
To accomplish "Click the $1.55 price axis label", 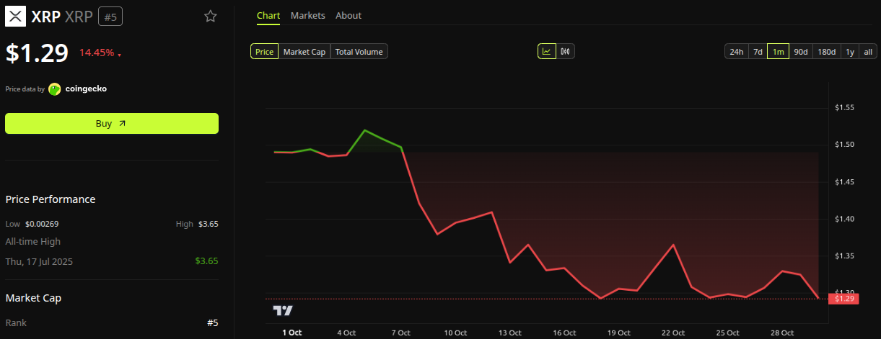I will 844,108.
